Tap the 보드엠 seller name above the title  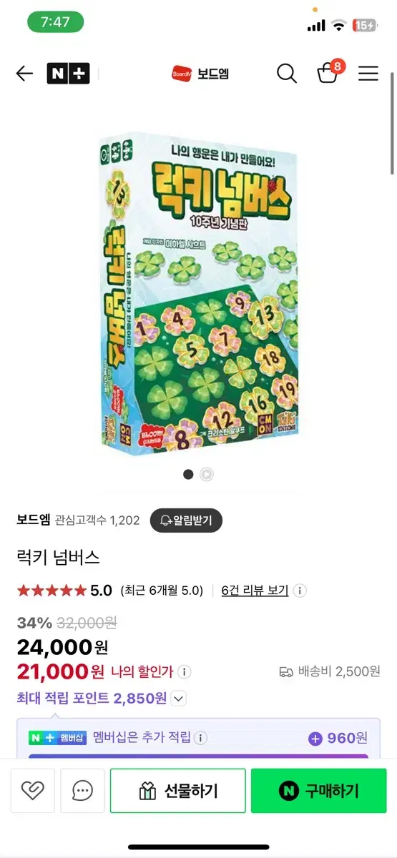pyautogui.click(x=33, y=520)
